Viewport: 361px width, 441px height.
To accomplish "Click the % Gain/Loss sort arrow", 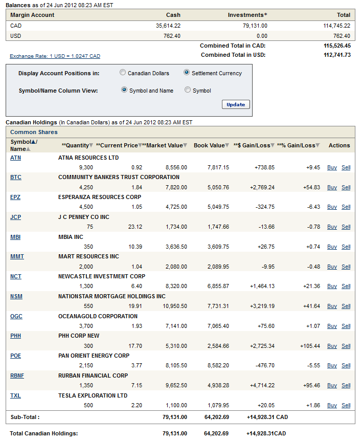I will click(x=318, y=146).
